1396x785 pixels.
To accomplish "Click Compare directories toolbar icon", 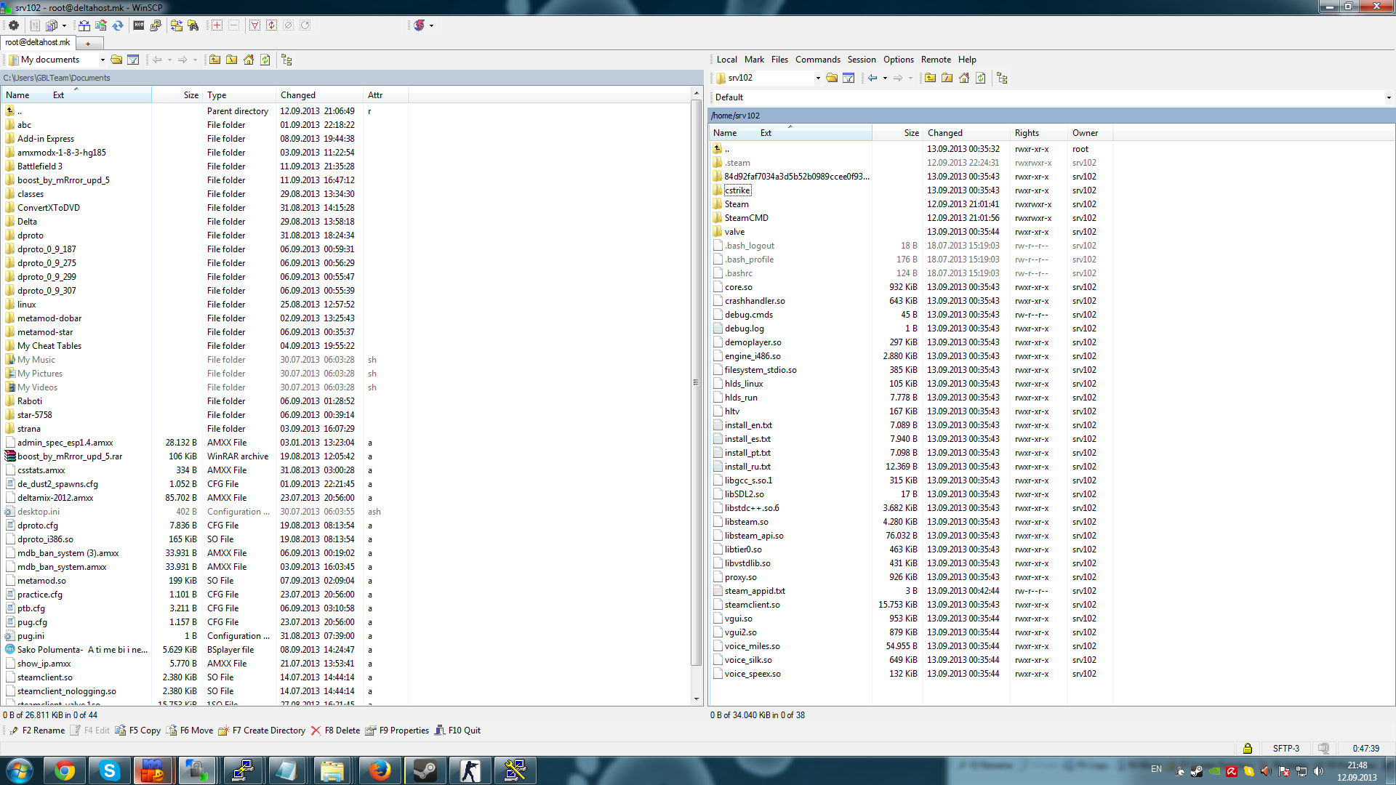I will coord(84,25).
